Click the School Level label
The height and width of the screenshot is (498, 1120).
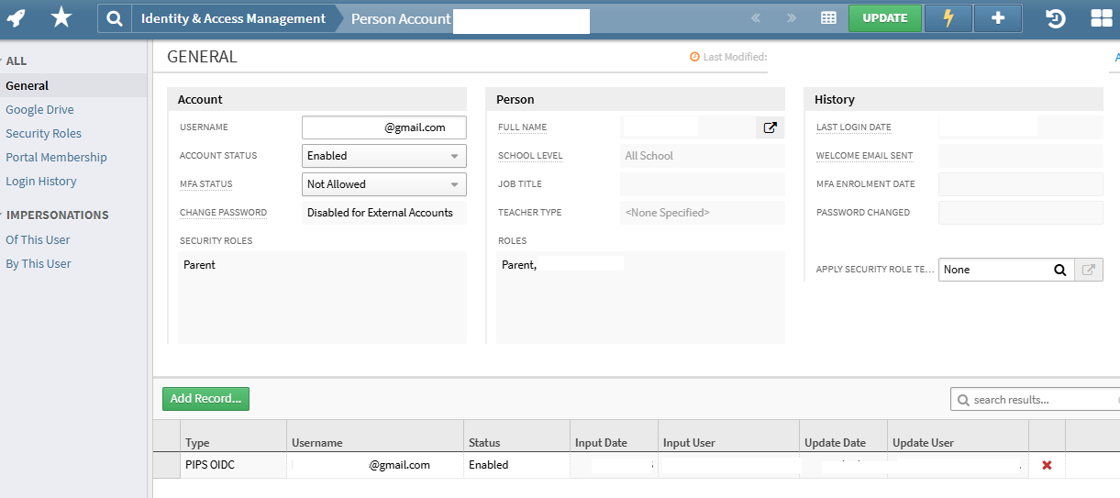(x=530, y=156)
